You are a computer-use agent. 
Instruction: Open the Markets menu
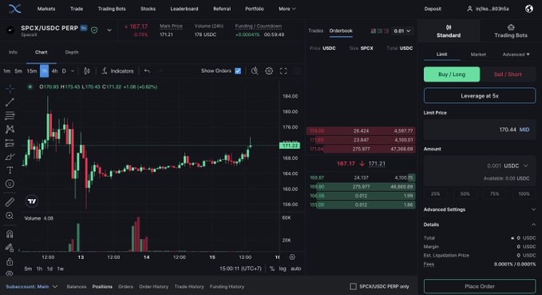click(46, 9)
